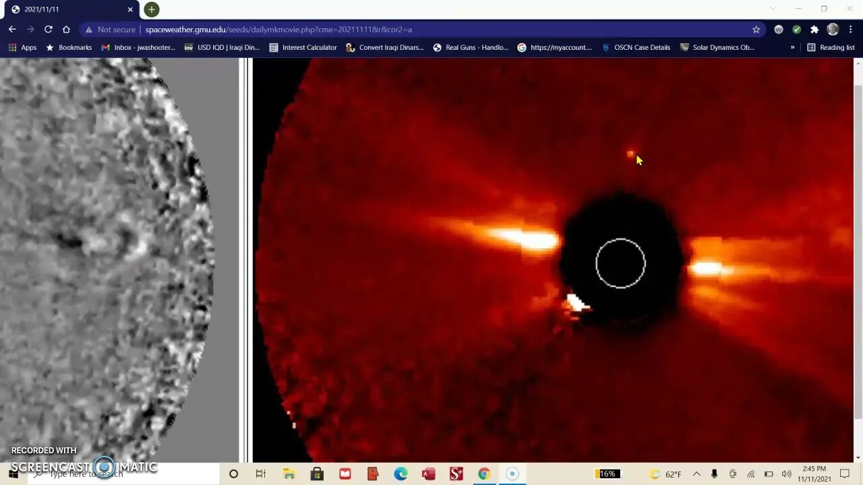Screen dimensions: 863x485
Task: Show more hidden bookmarks
Action: 792,48
